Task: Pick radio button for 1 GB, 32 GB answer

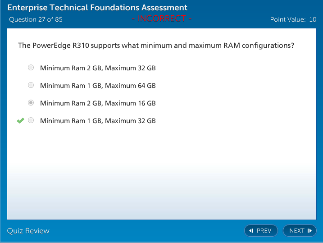Action: click(31, 120)
